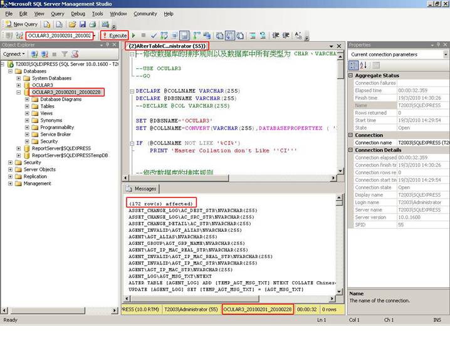Click the New Query toolbar button
This screenshot has width=450, height=337.
click(21, 24)
